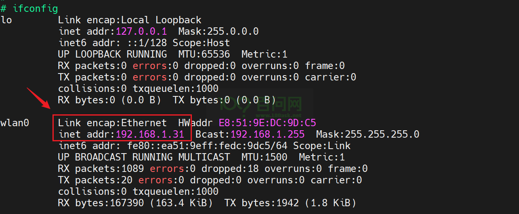The image size is (519, 214).
Task: Select the MAC address E8:51:9E:DC:9D:C5
Action: point(267,123)
